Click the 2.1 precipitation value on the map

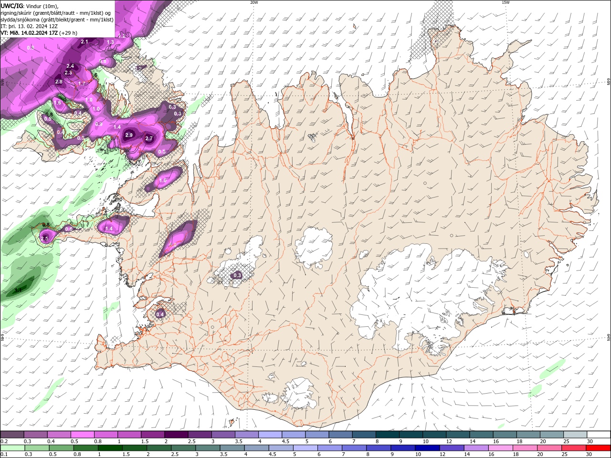point(84,42)
